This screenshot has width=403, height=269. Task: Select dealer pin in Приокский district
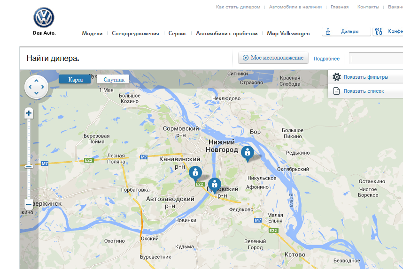pos(215,185)
